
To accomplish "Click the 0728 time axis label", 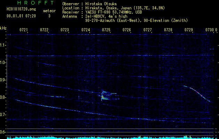I will pos(168,30).
